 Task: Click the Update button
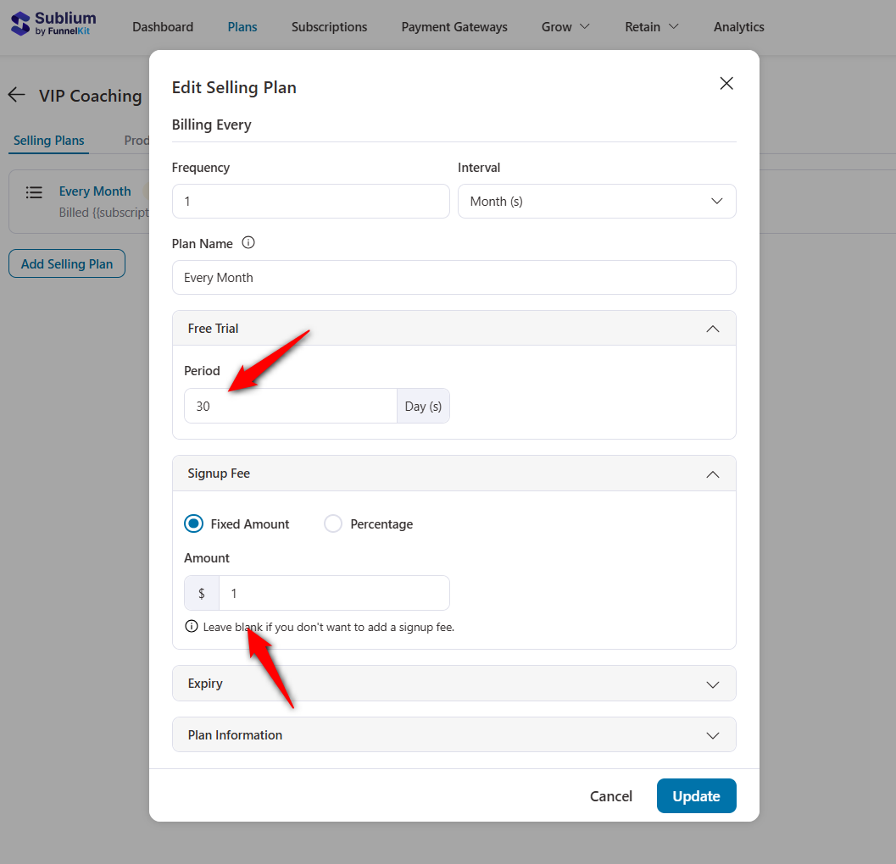coord(696,795)
